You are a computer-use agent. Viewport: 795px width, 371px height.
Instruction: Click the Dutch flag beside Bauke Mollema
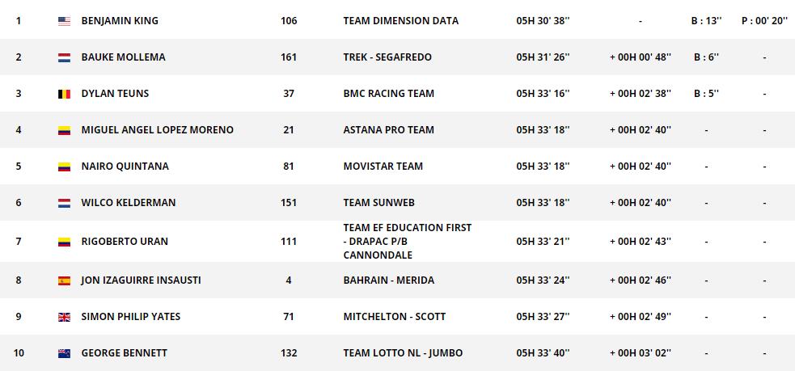(x=65, y=57)
